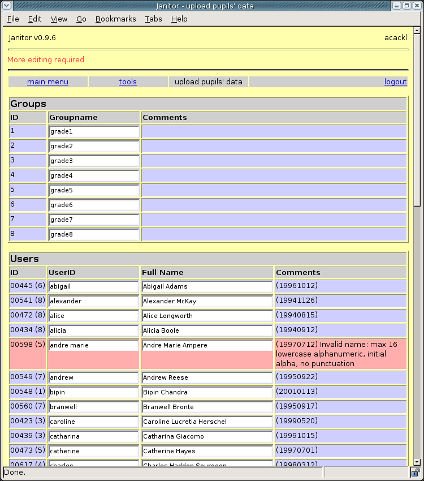Image resolution: width=424 pixels, height=481 pixels.
Task: Click the 'upload pupils' data' navigation cell
Action: pos(208,82)
